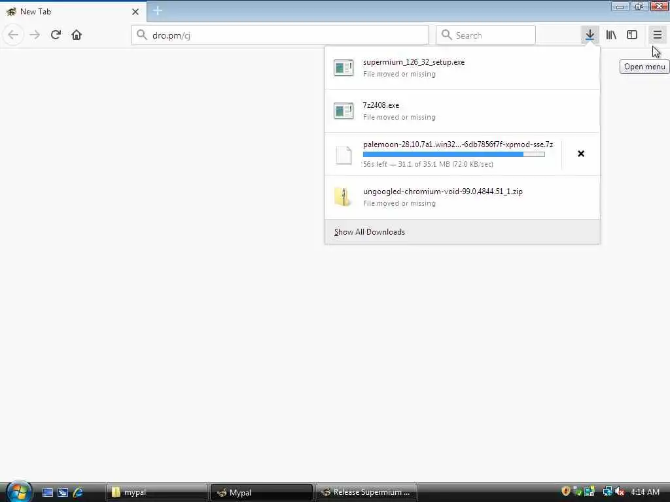Screen dimensions: 670x502
Task: Click the magnifier icon in the Search box
Action: coord(446,35)
